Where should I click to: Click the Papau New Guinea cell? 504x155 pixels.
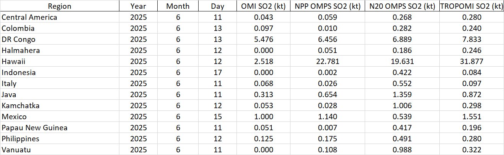click(x=34, y=128)
